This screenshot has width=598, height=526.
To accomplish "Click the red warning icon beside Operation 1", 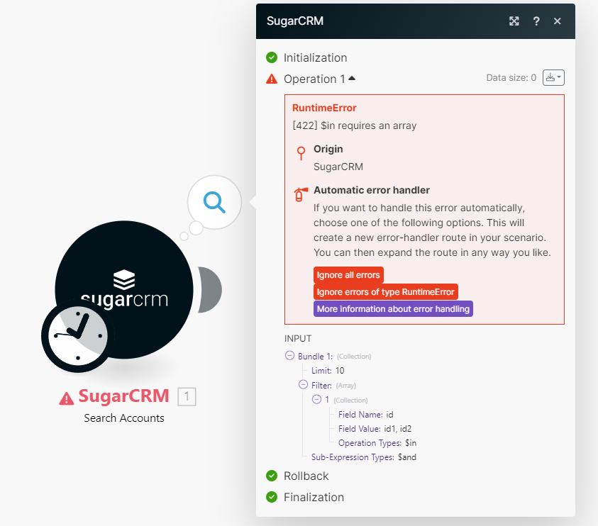I will [x=272, y=79].
